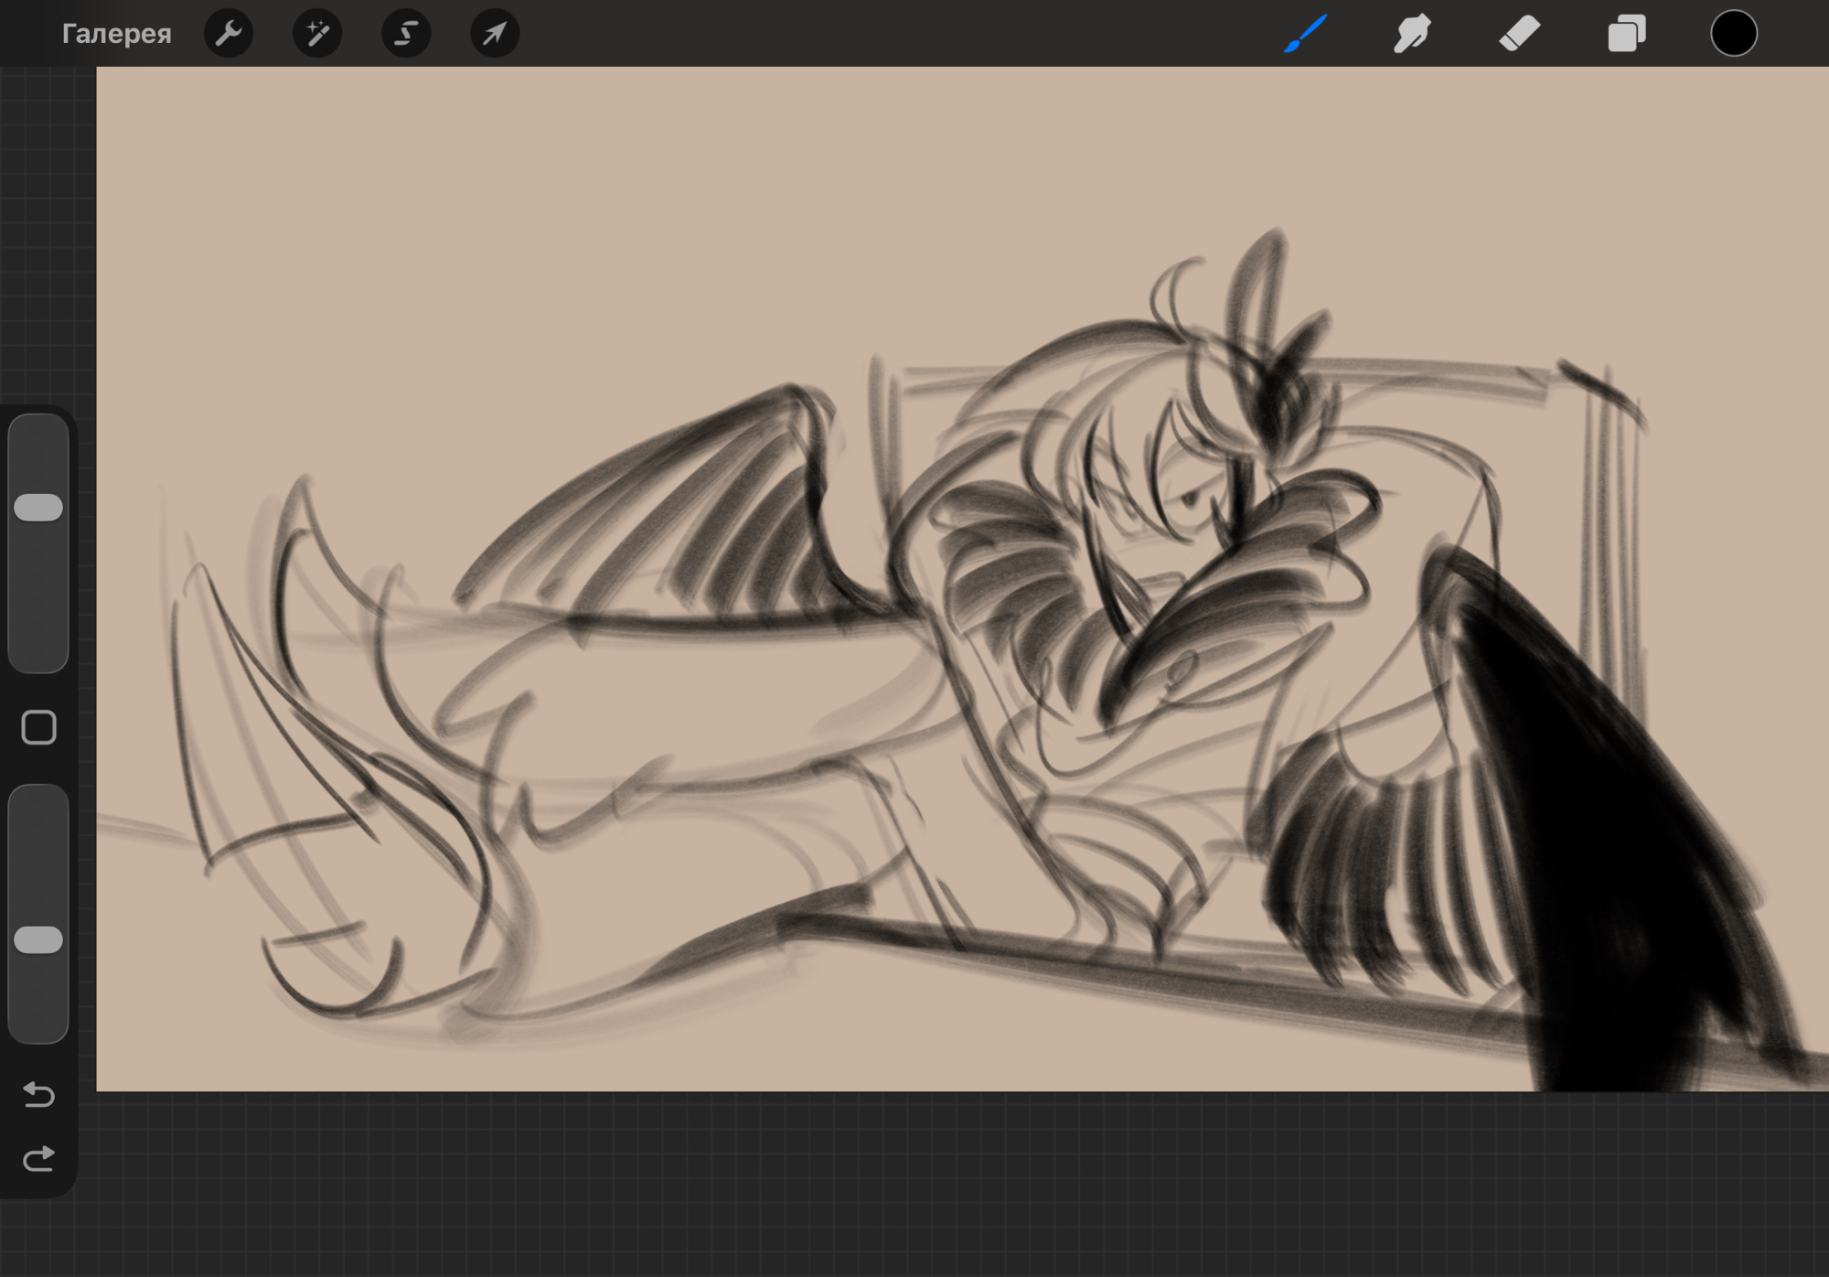Select the Eraser tool
The height and width of the screenshot is (1277, 1829).
1519,34
